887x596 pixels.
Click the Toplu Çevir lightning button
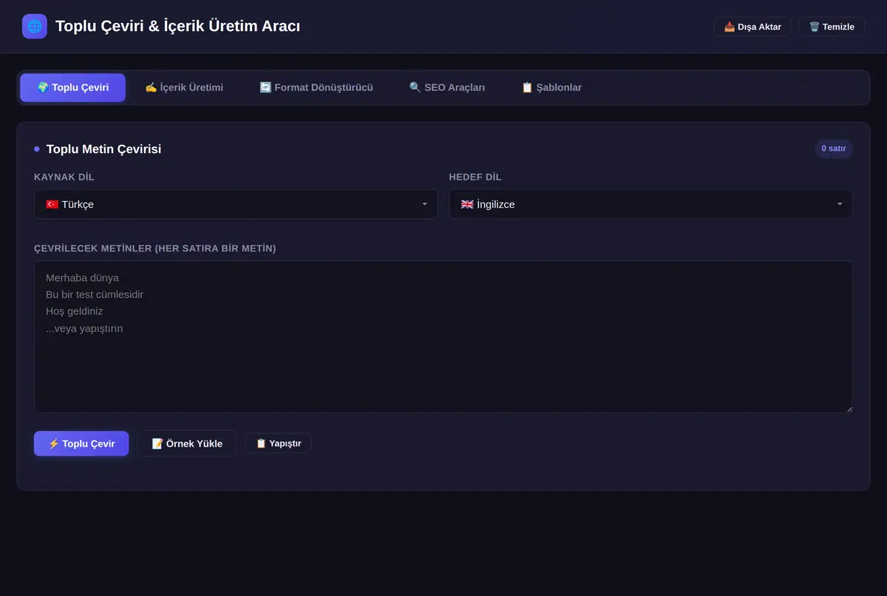coord(81,444)
